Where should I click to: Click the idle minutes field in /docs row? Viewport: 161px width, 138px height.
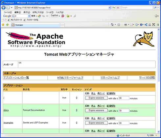pyautogui.click(x=124, y=111)
